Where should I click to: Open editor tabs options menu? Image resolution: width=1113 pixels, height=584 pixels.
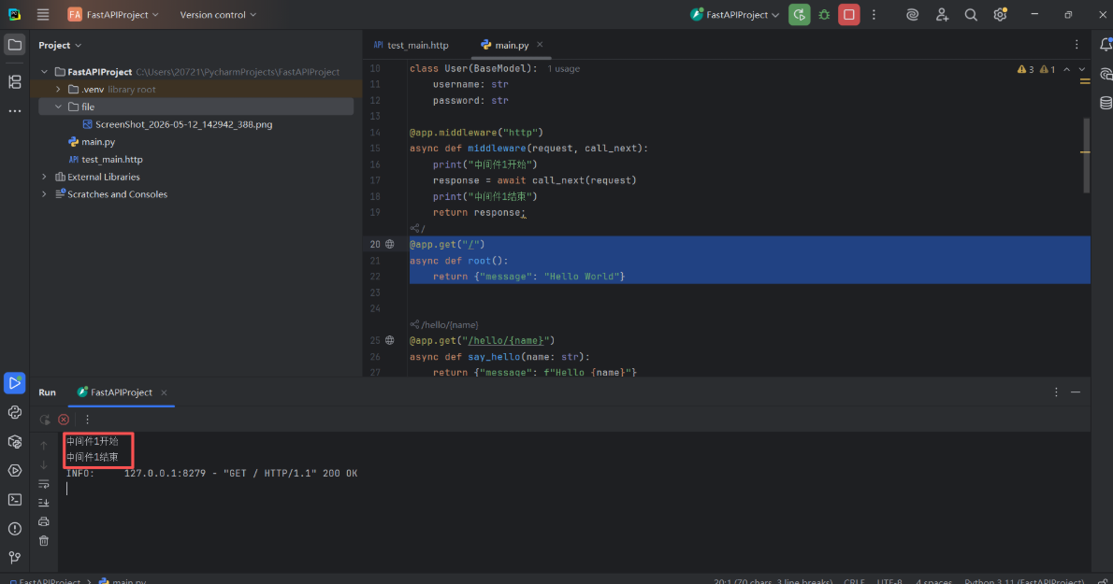coord(1077,45)
